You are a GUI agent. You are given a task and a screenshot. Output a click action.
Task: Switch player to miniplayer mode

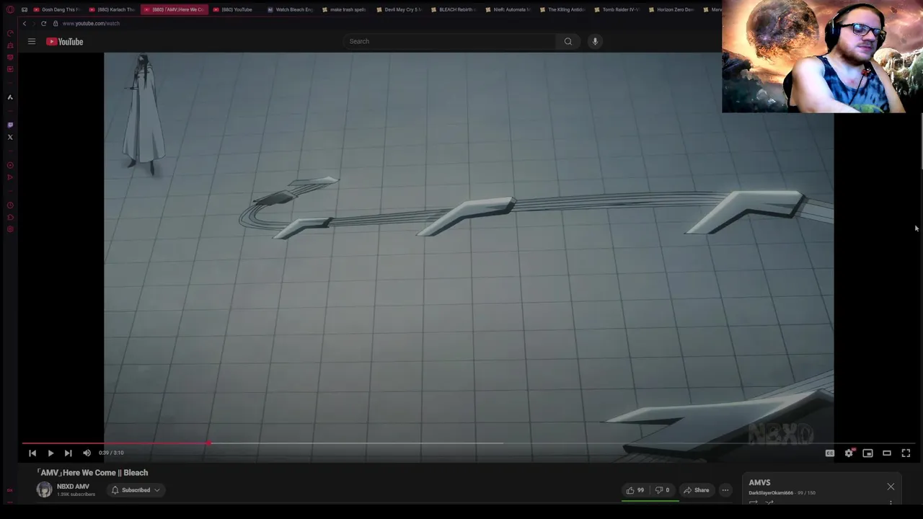click(x=867, y=453)
